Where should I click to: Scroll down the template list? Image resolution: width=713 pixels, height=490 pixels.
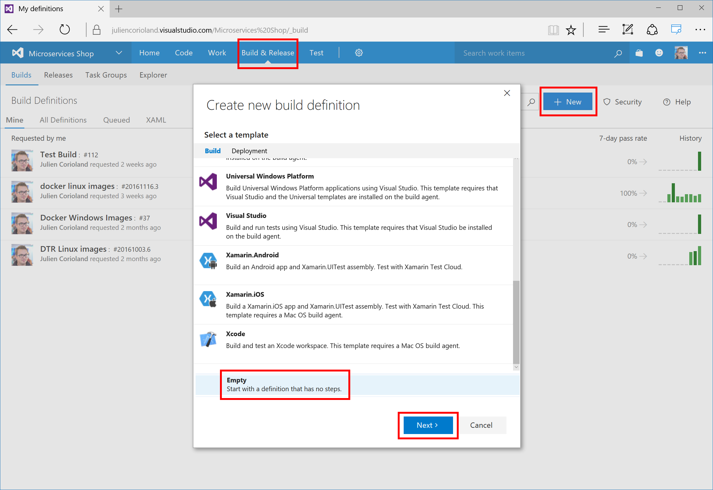pyautogui.click(x=516, y=364)
